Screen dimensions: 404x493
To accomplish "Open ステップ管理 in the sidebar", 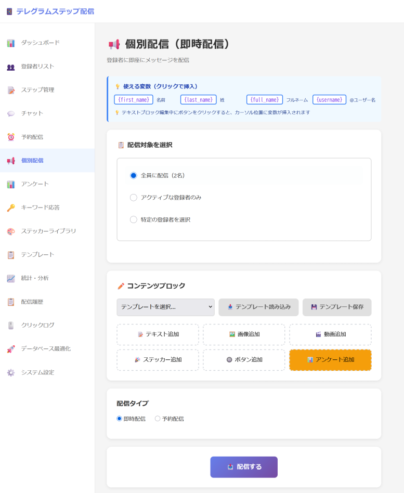I will (37, 90).
